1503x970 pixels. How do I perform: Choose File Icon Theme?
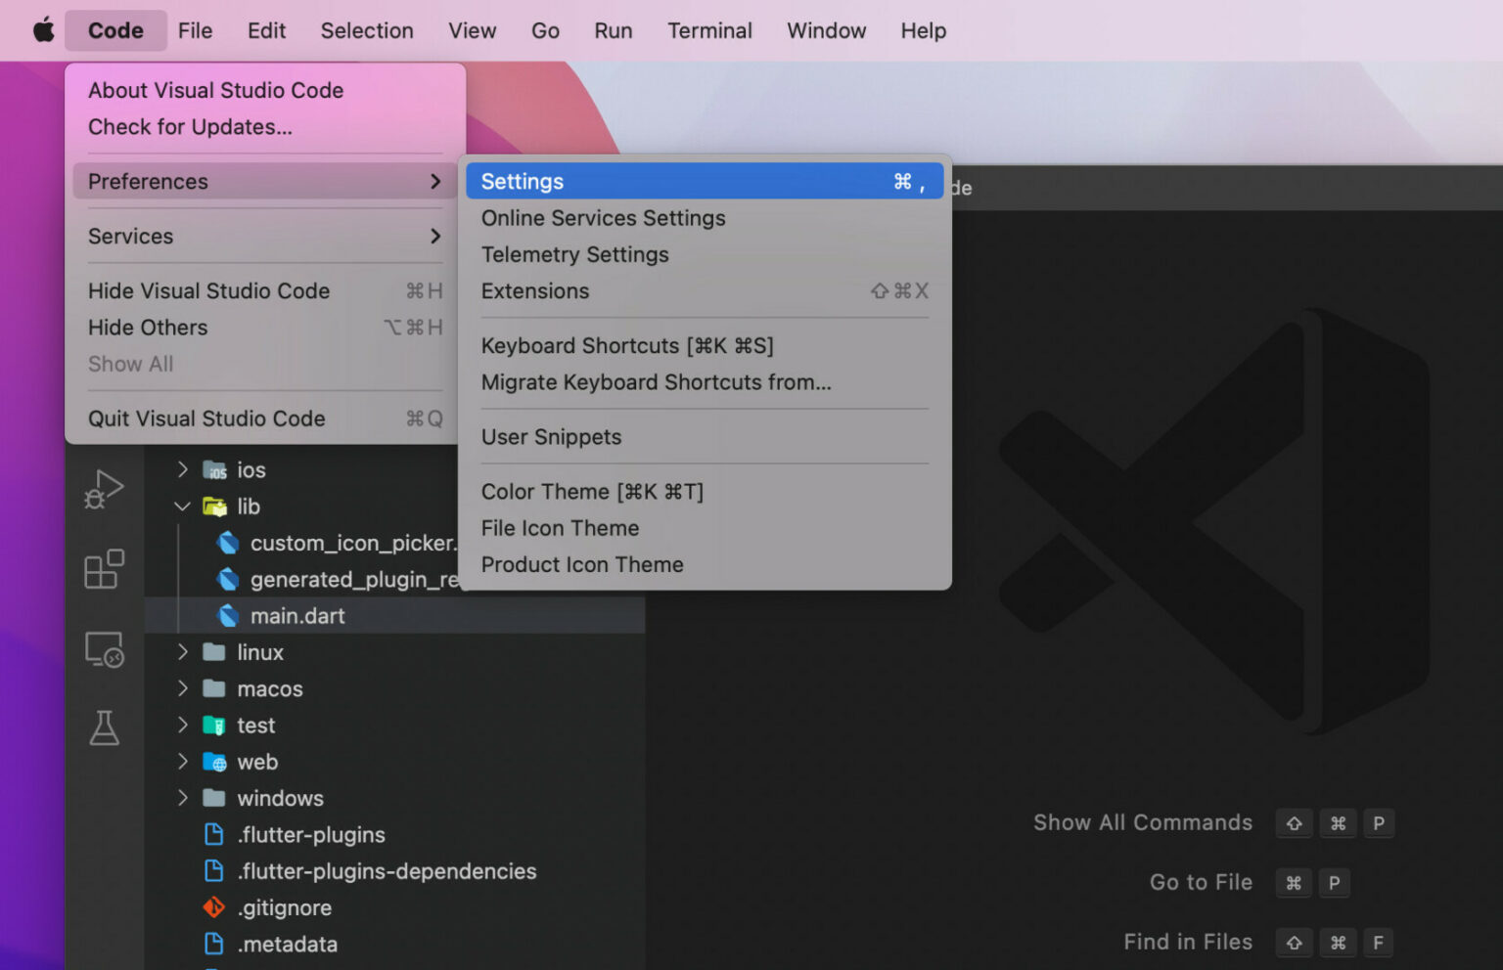(705, 528)
